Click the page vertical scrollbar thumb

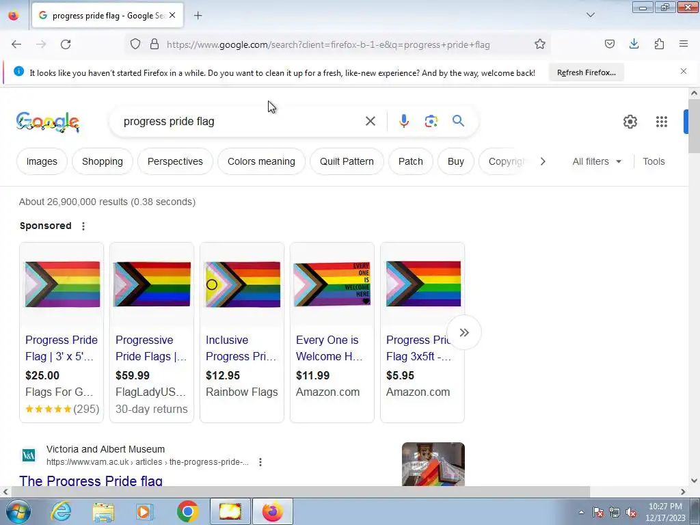[694, 126]
